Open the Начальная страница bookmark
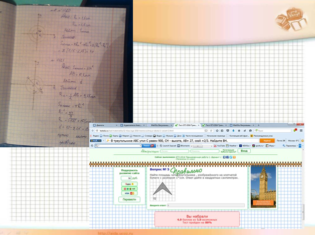 pyautogui.click(x=215, y=136)
